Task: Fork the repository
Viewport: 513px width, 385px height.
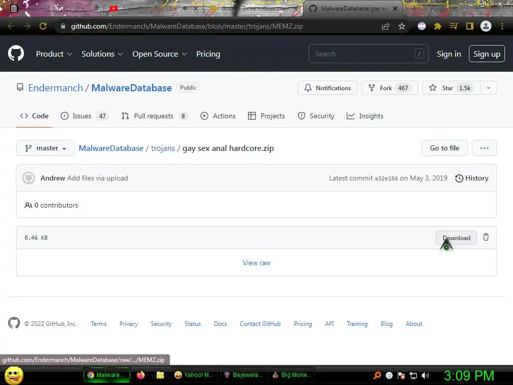Action: click(389, 88)
